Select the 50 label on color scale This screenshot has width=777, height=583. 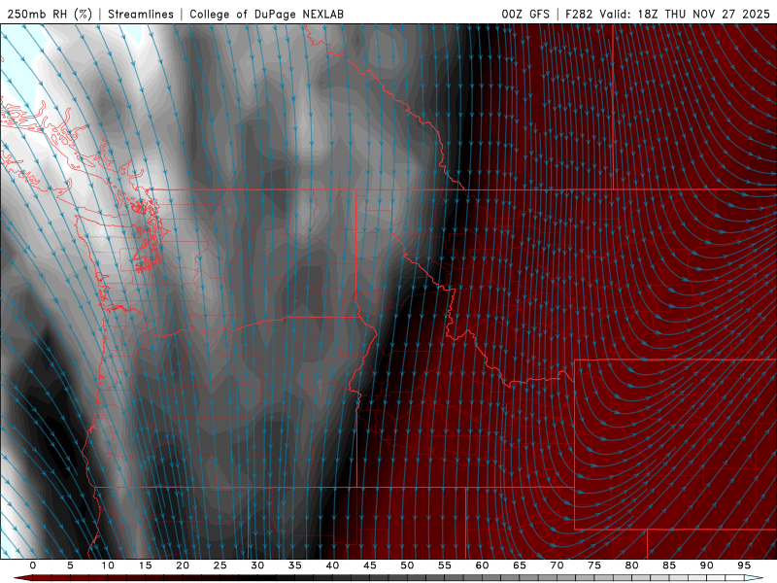coord(407,566)
